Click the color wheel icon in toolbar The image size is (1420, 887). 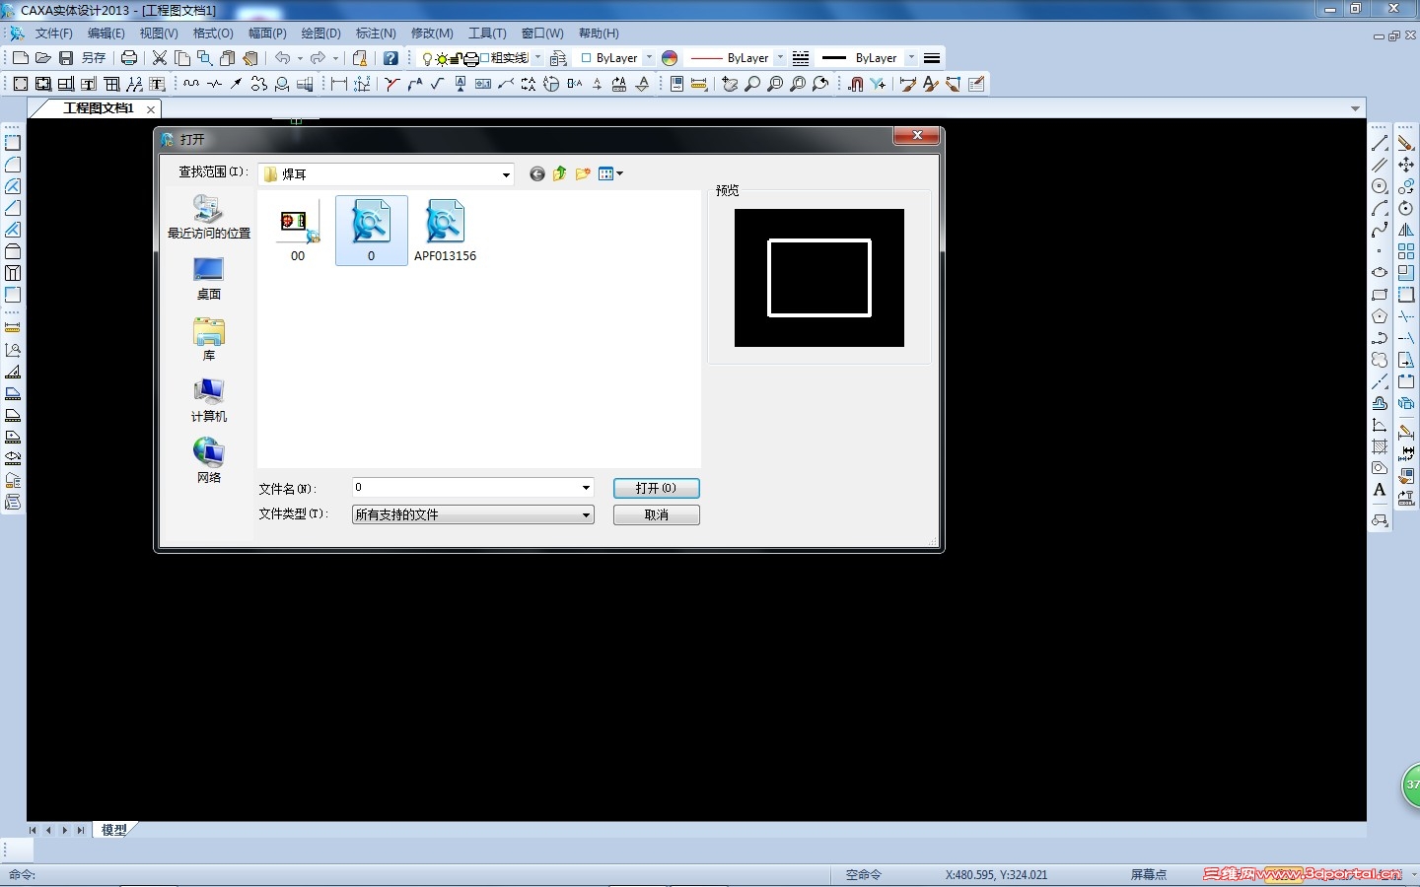point(670,58)
